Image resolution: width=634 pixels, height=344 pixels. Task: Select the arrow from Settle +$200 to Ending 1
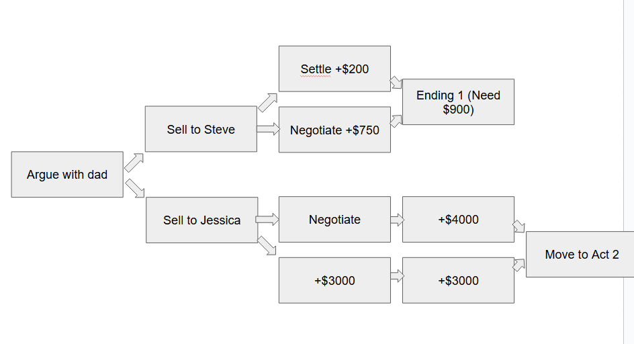(396, 83)
